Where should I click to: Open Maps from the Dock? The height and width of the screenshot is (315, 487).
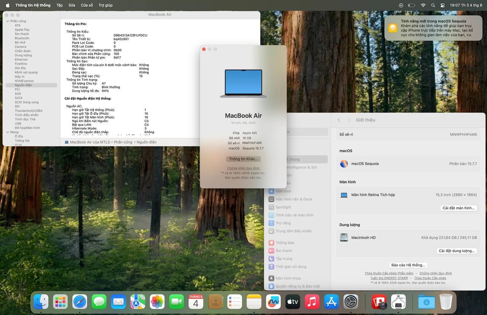[x=138, y=302]
